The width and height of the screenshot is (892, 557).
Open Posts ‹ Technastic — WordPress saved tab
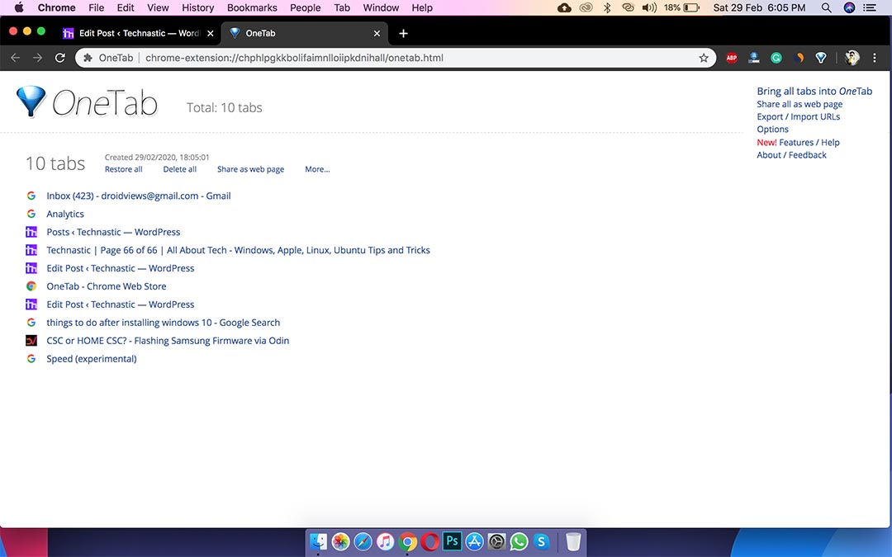tap(113, 232)
